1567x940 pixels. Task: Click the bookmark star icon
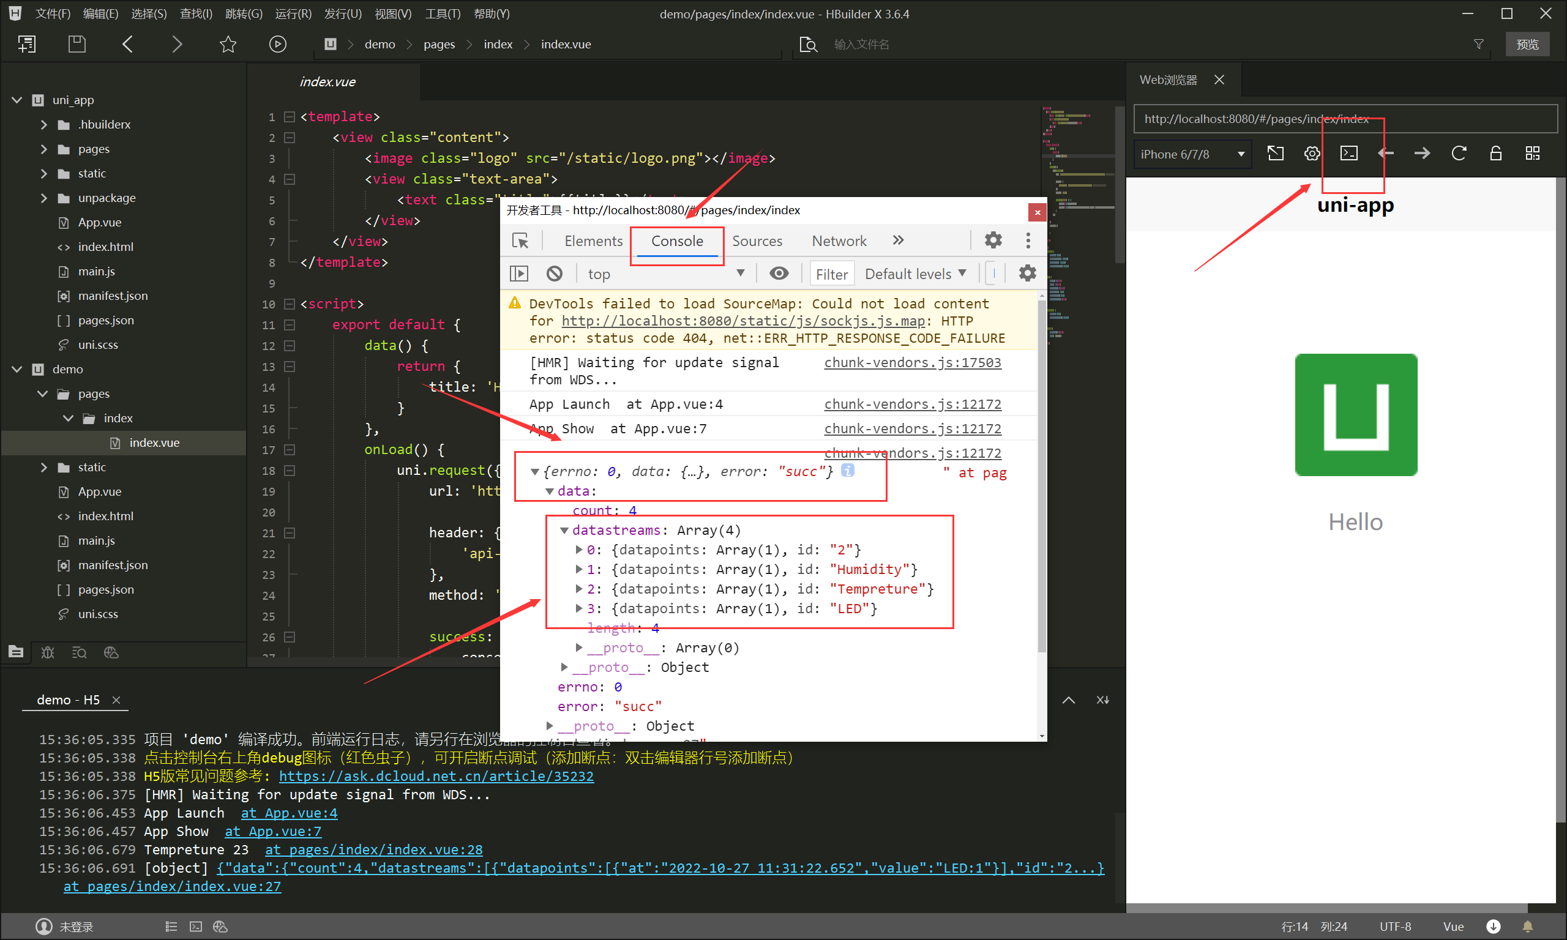coord(227,43)
